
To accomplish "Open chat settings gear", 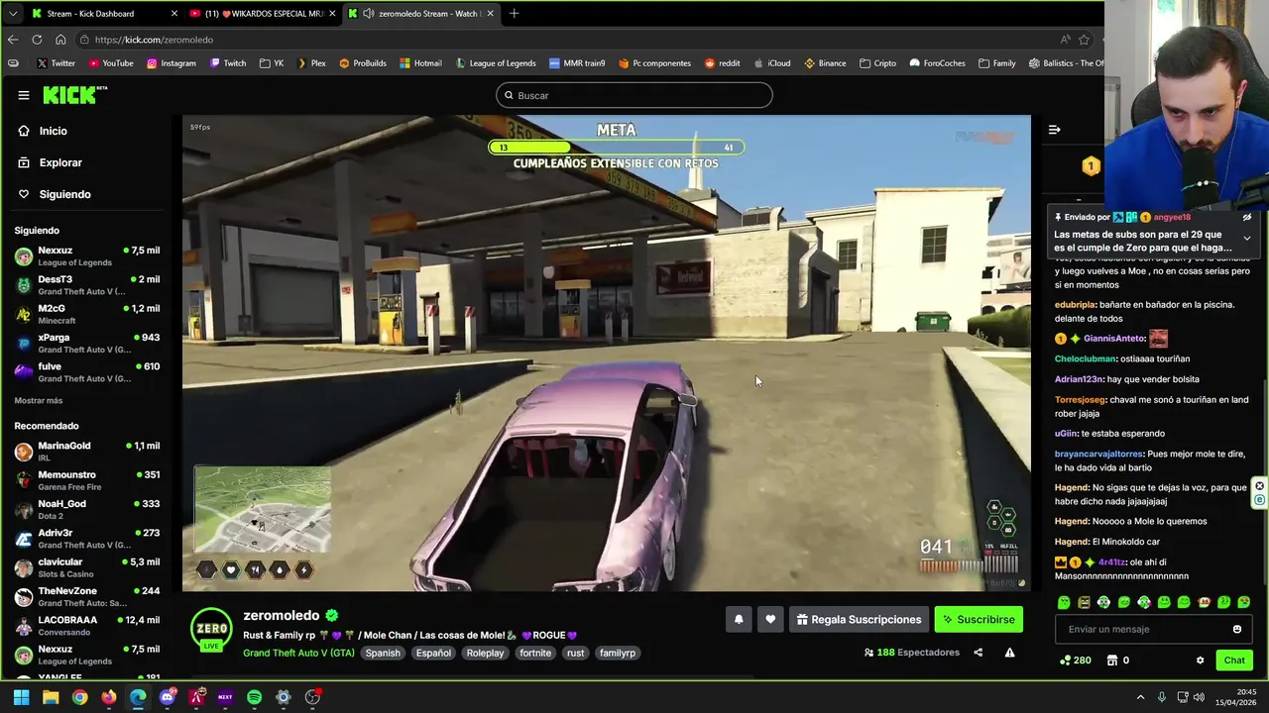I will point(1200,661).
